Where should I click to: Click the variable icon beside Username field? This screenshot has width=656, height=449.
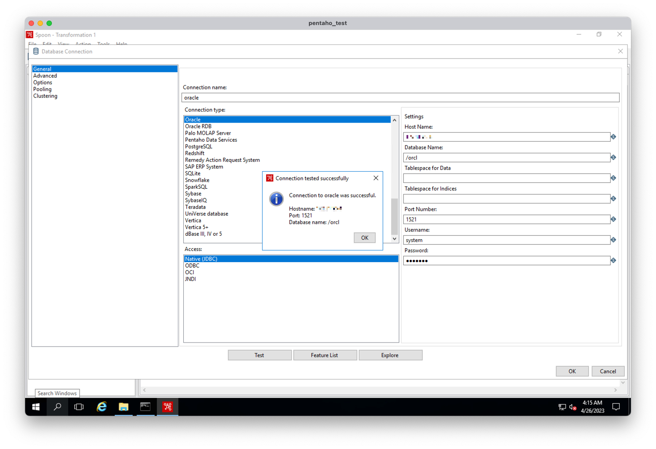point(614,240)
